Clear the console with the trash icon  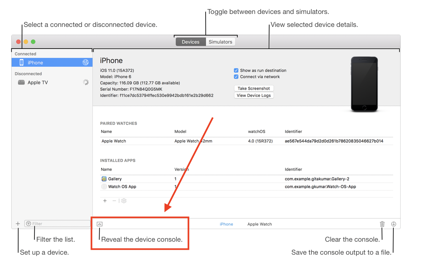(382, 224)
